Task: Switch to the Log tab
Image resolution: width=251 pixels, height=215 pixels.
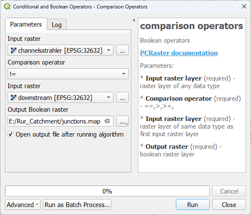Action: pyautogui.click(x=57, y=24)
